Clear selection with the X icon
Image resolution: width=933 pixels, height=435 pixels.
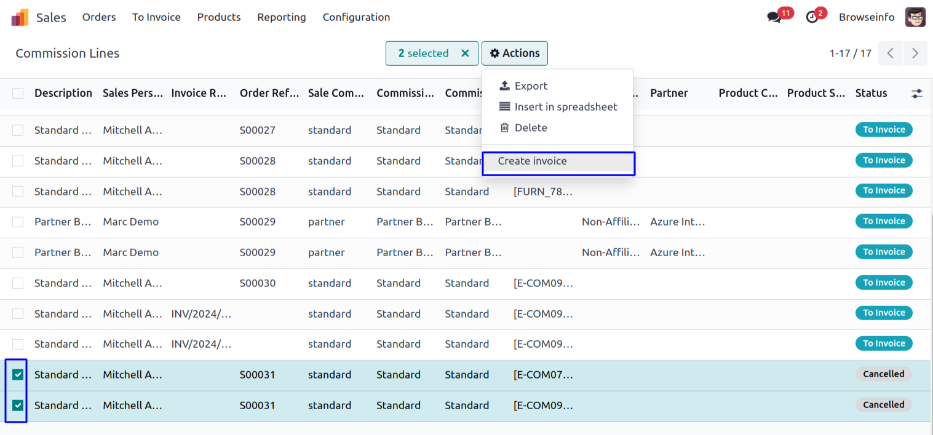(465, 53)
